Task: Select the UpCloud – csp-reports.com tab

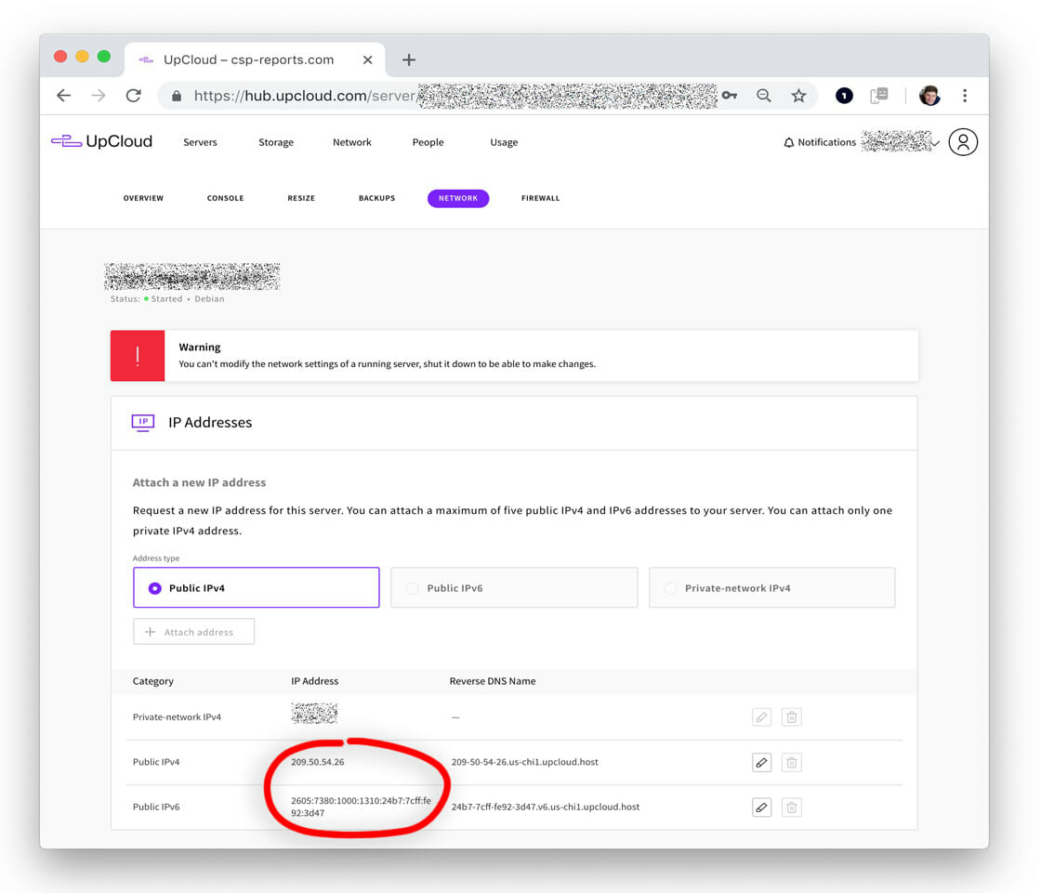Action: pyautogui.click(x=255, y=59)
